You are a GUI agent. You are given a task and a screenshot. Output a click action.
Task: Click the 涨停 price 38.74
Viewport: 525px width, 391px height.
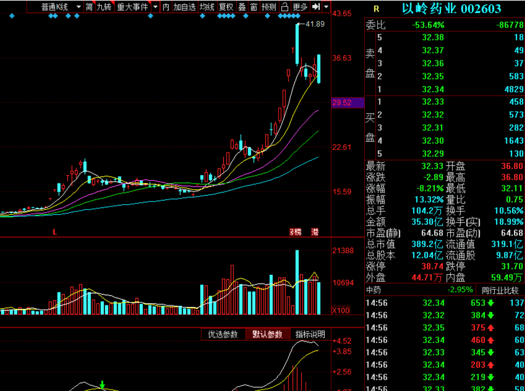[432, 266]
